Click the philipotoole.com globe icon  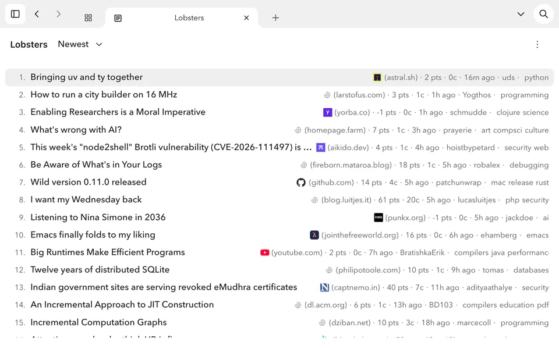pos(329,270)
